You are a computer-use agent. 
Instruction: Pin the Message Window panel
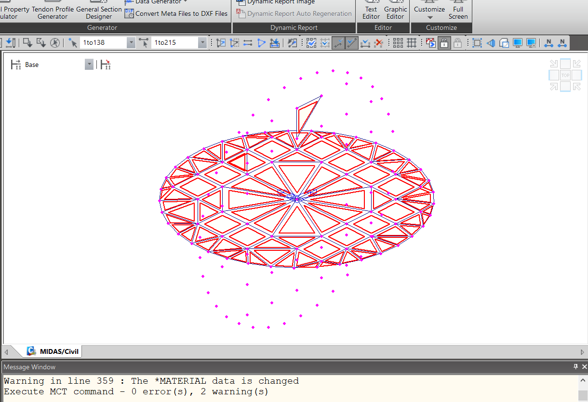[x=575, y=366]
